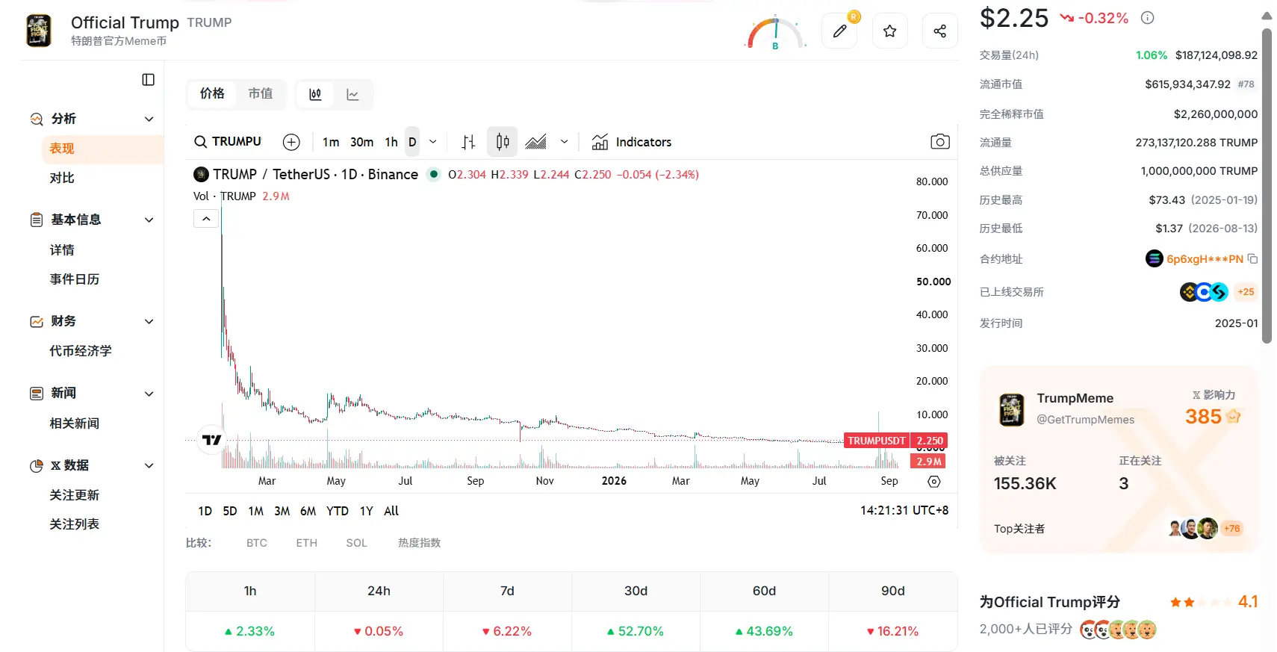Click the TrumpMeme profile avatar

[x=1012, y=409]
